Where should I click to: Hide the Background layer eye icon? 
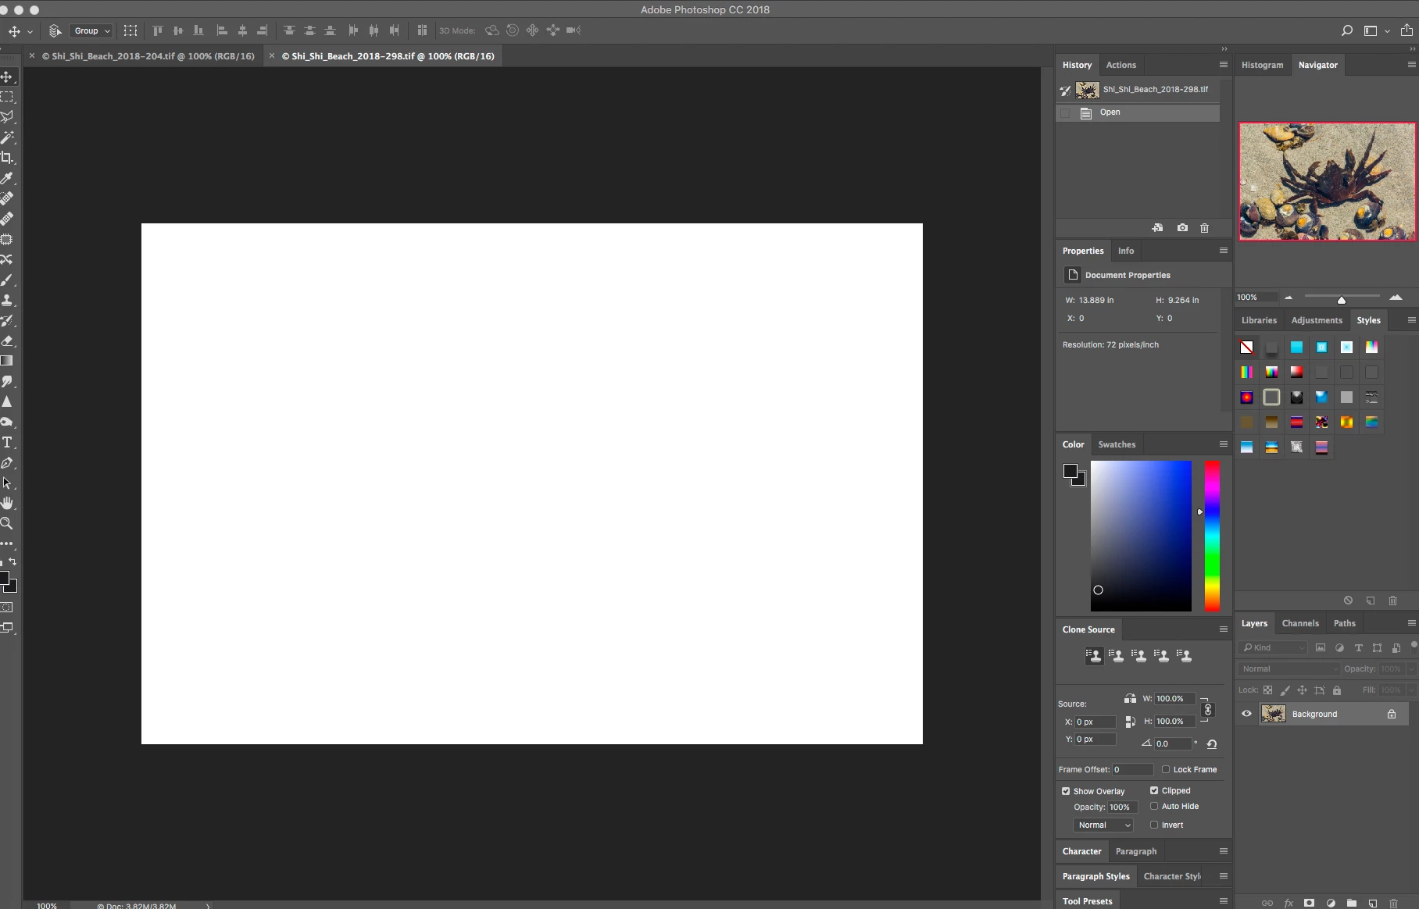click(1246, 714)
